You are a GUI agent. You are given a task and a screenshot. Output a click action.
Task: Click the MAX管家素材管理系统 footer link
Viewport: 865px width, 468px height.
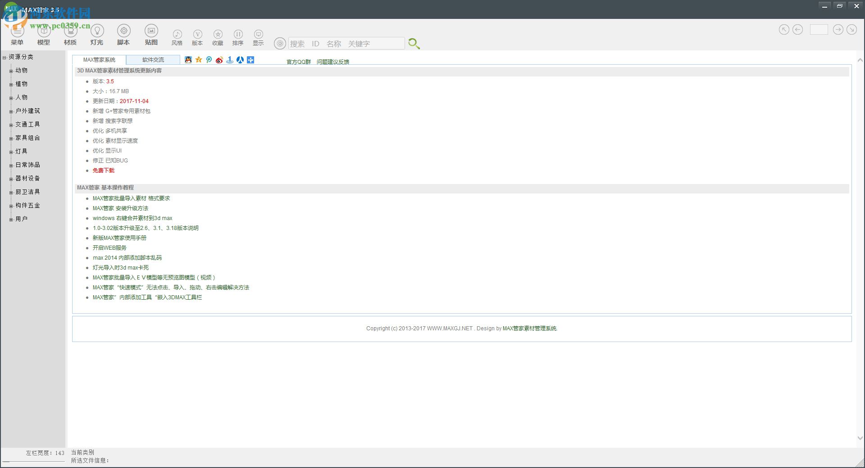click(529, 328)
